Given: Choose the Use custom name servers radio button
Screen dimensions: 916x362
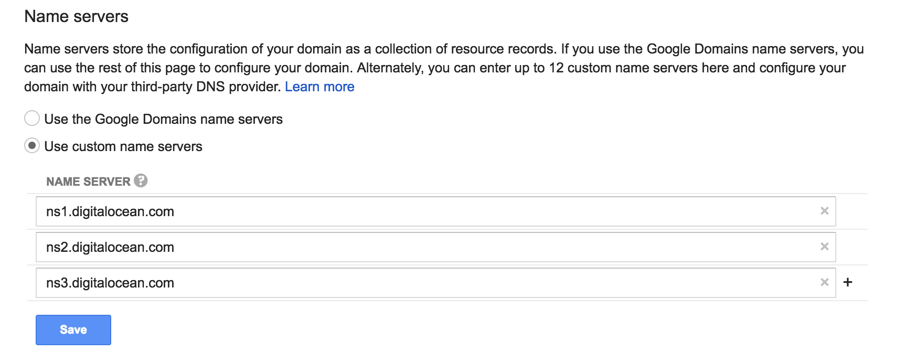Looking at the screenshot, I should pyautogui.click(x=32, y=145).
